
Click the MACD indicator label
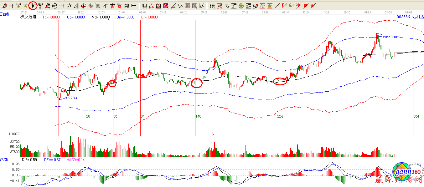click(4, 160)
